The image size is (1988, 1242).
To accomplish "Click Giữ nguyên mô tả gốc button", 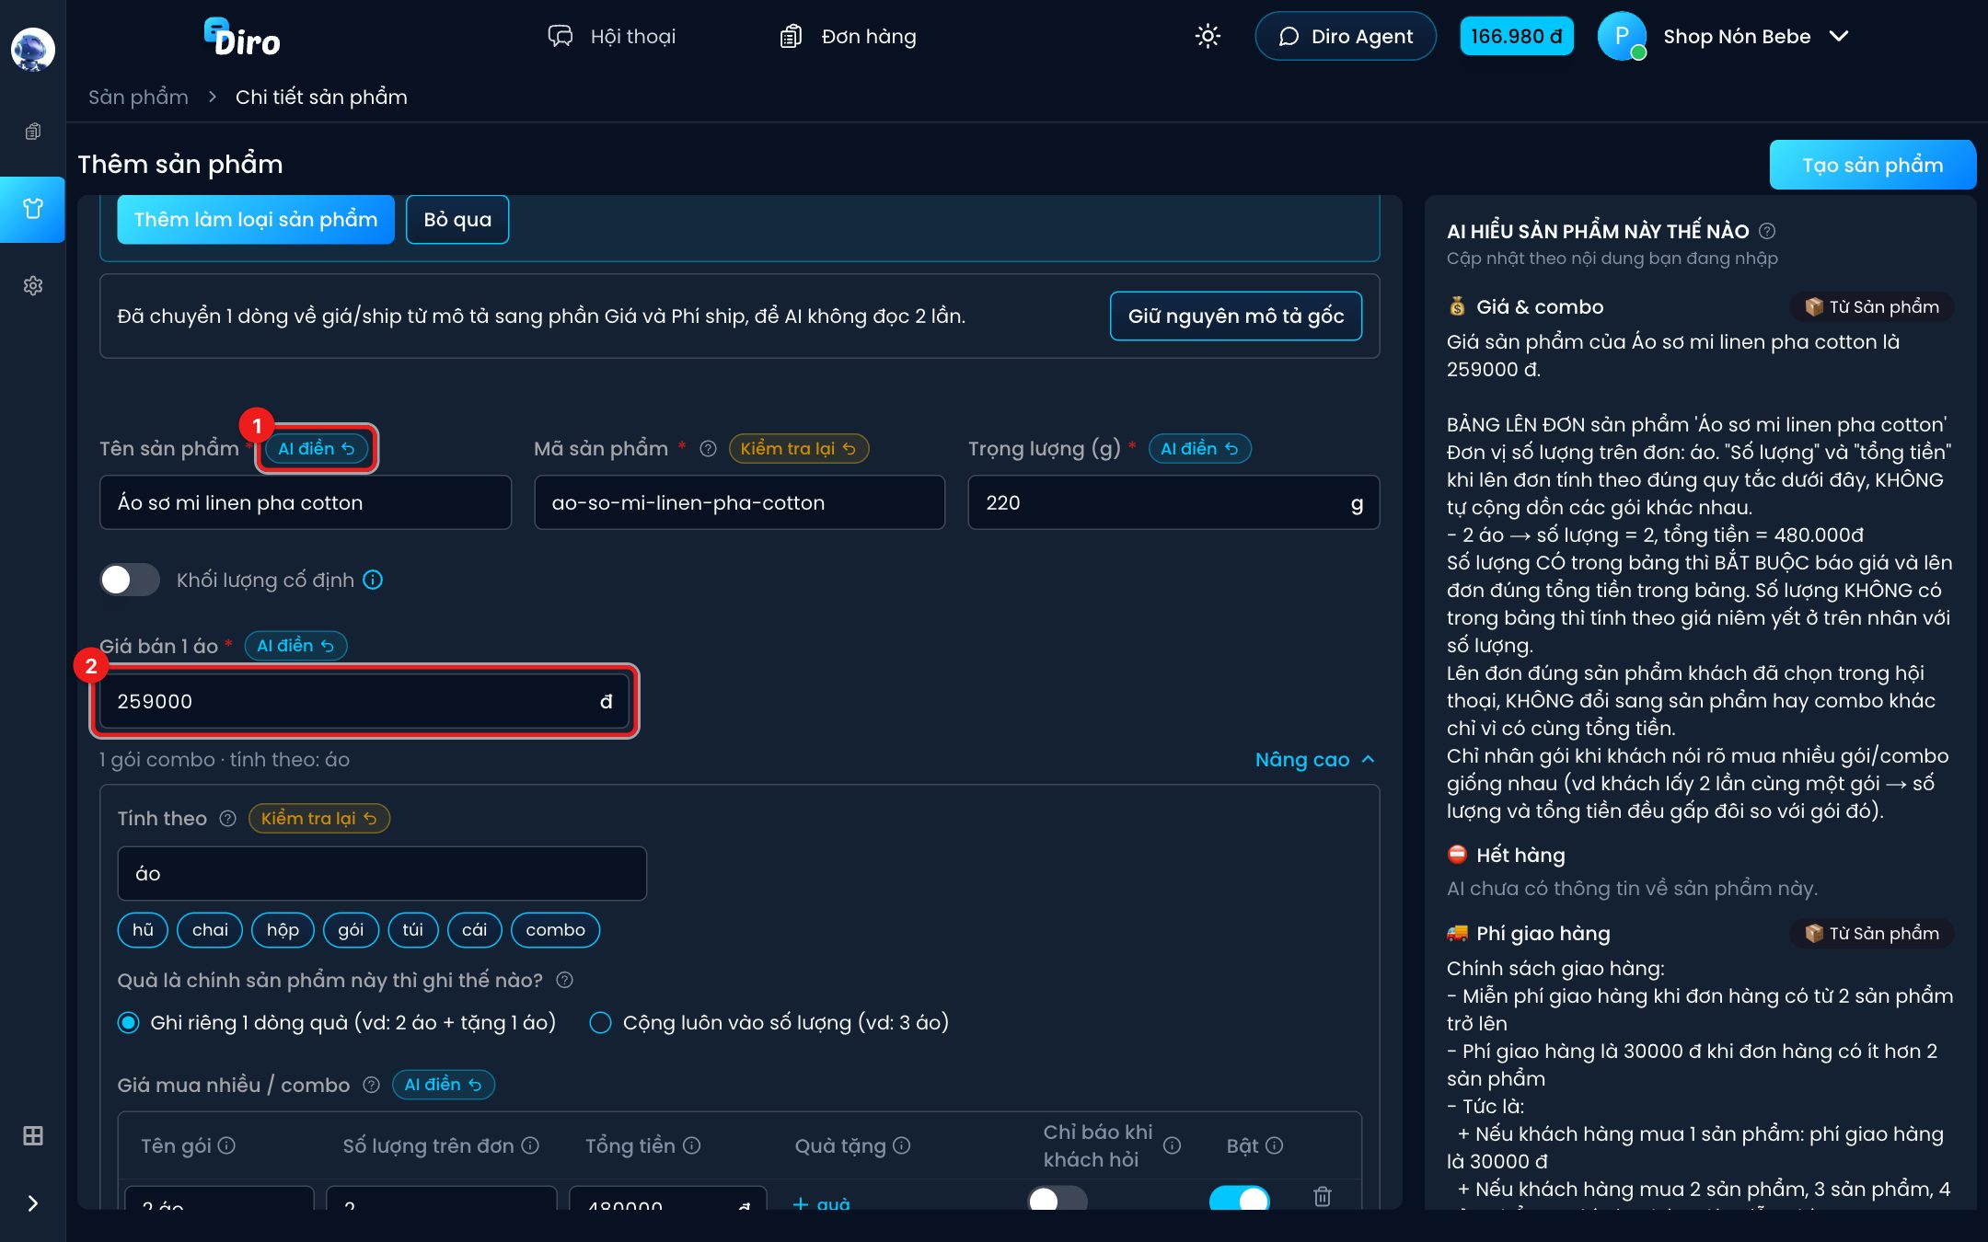I will click(x=1236, y=316).
